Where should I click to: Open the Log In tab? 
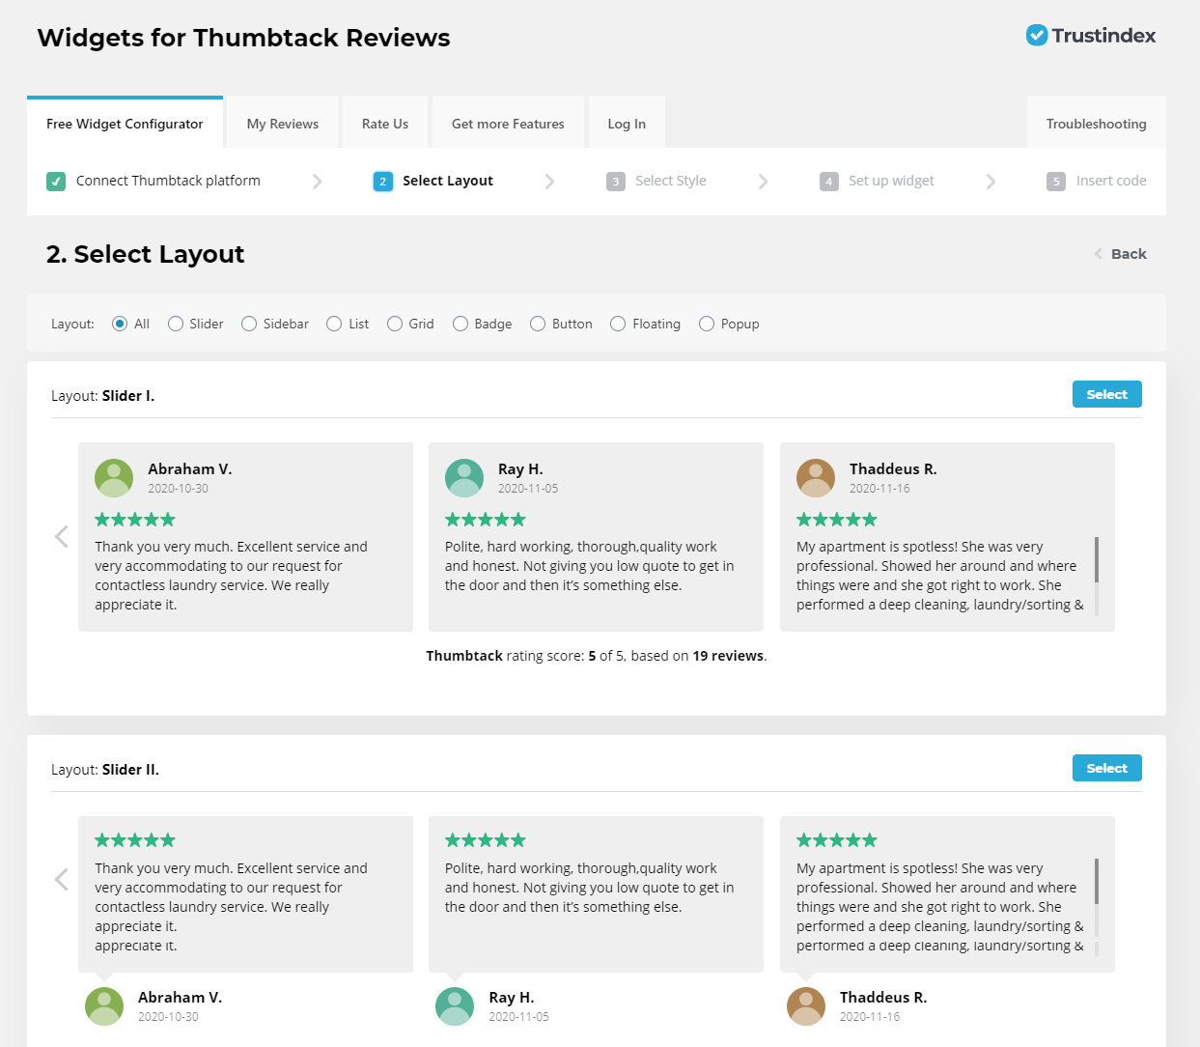point(627,124)
